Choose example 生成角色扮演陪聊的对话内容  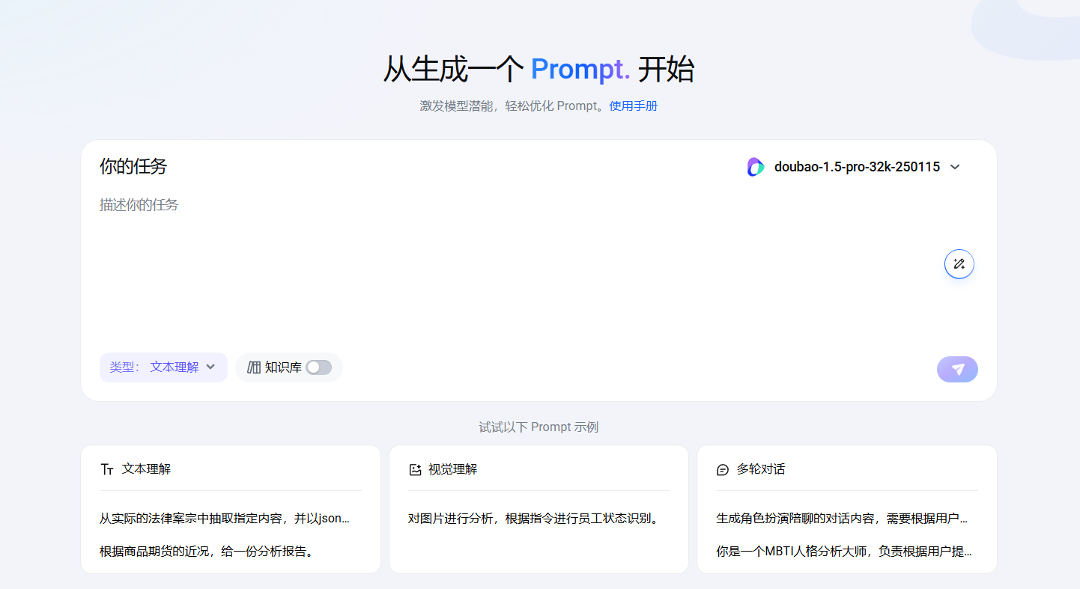tap(842, 519)
